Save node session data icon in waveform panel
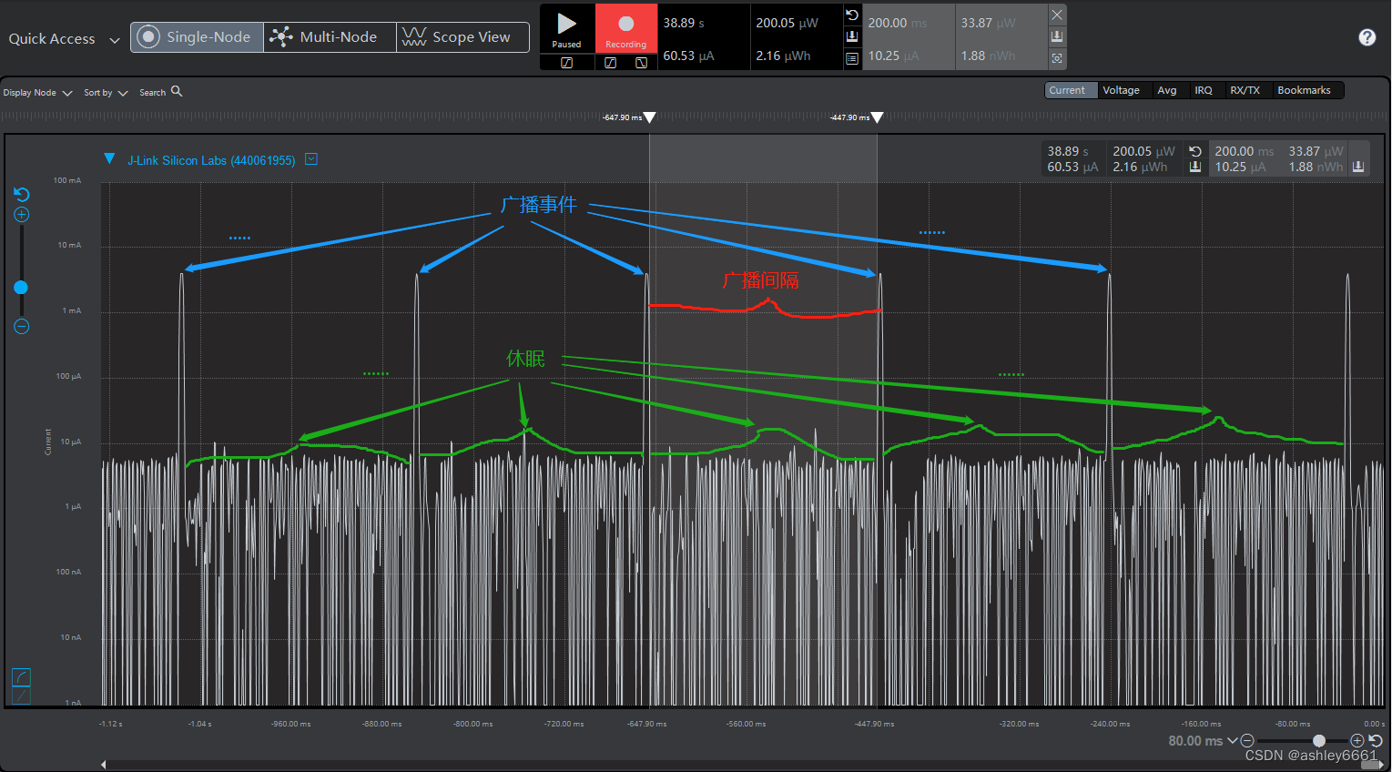The height and width of the screenshot is (772, 1392). pyautogui.click(x=1195, y=167)
